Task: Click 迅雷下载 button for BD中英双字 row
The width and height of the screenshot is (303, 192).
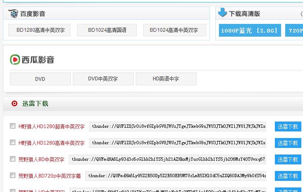Action: [288, 159]
